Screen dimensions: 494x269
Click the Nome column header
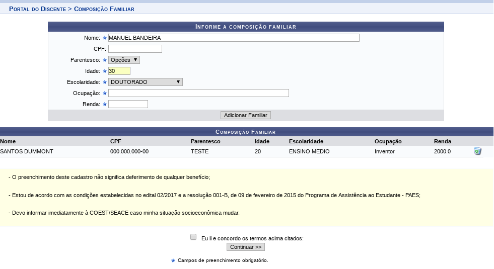[x=8, y=141]
